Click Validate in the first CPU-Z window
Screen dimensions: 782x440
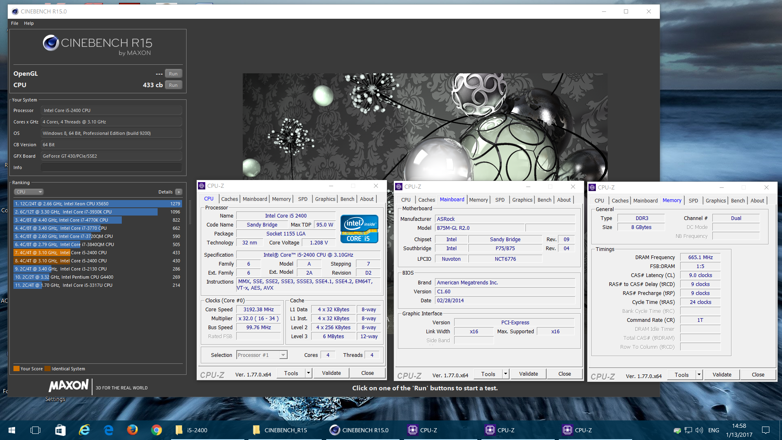(x=332, y=373)
